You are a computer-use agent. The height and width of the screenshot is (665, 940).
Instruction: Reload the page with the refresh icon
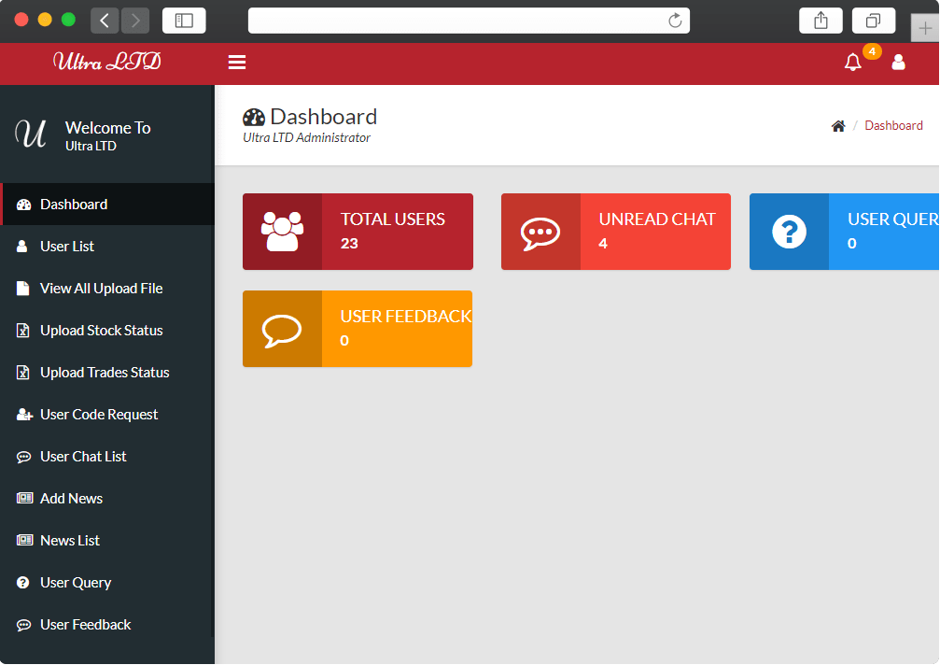[675, 21]
